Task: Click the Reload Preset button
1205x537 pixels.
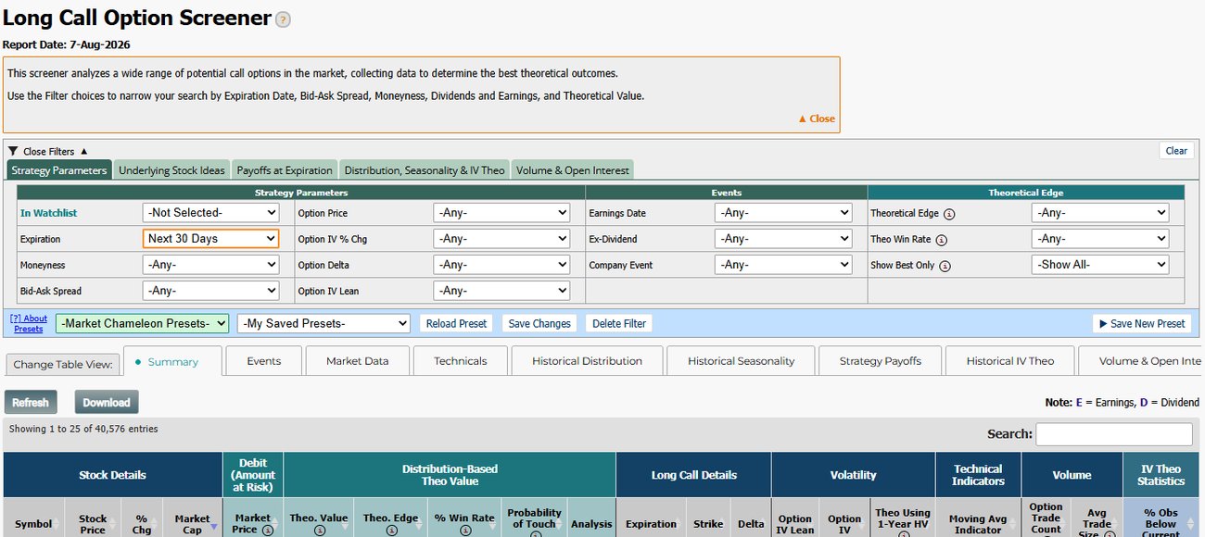Action: [456, 323]
